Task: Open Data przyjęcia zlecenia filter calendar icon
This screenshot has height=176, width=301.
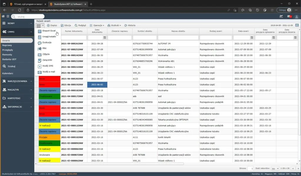Action: (295, 37)
